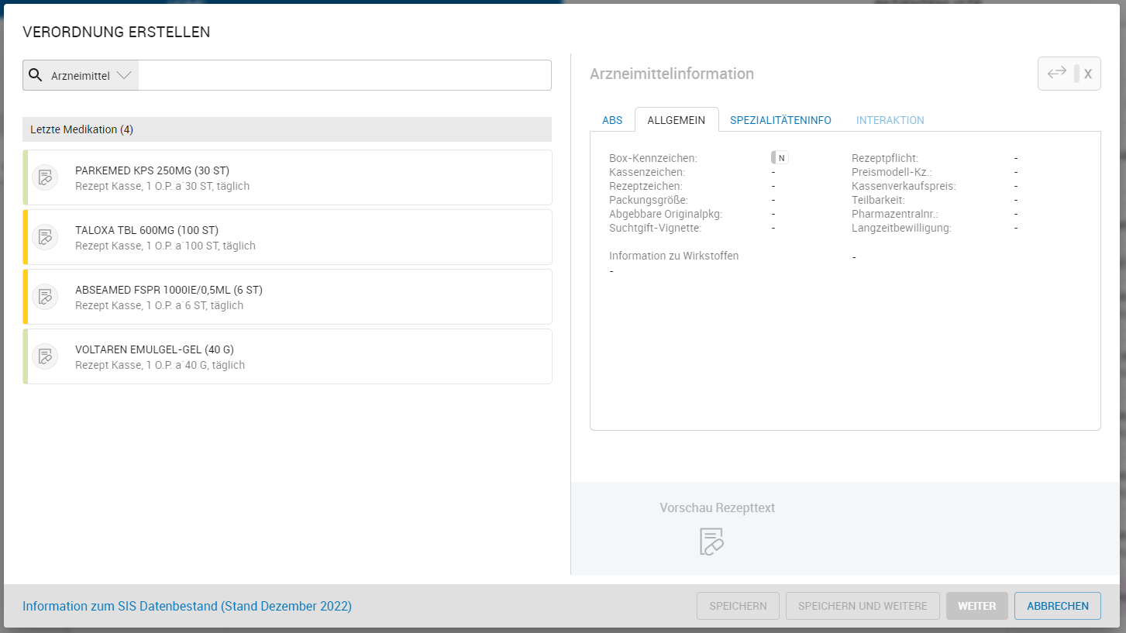This screenshot has width=1126, height=633.
Task: Click the prescription icon beside TALOXA TBL 600MG
Action: (45, 237)
